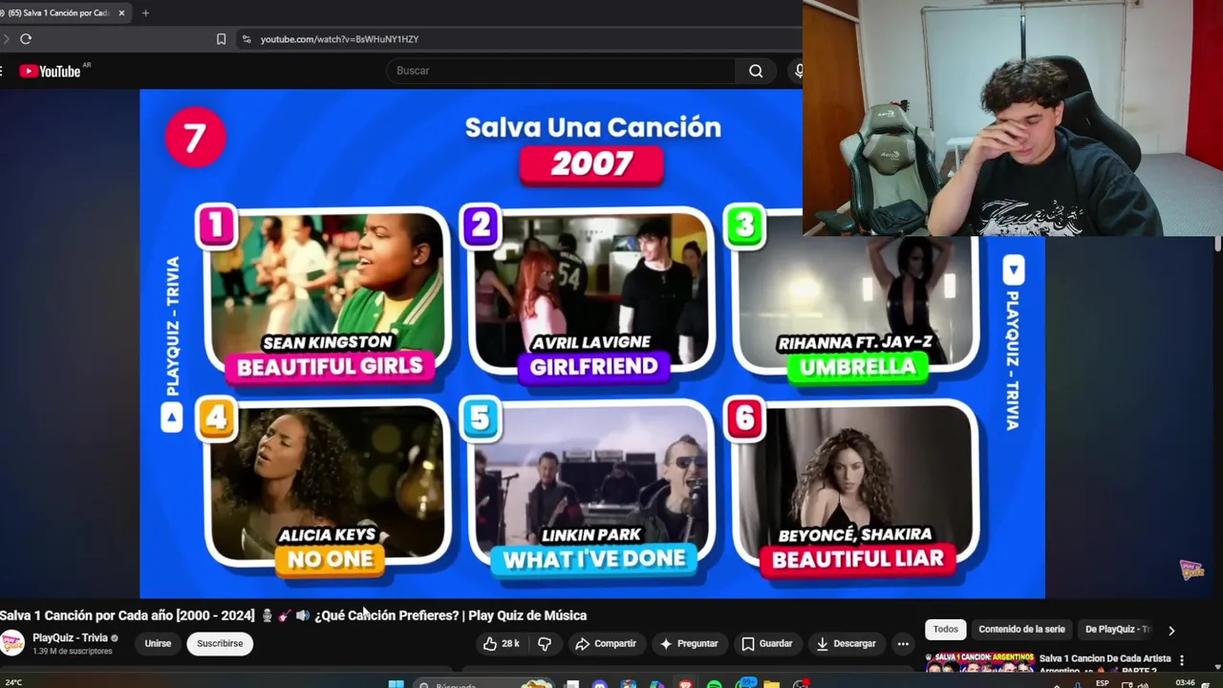Select the Todos filter chip

pos(945,630)
